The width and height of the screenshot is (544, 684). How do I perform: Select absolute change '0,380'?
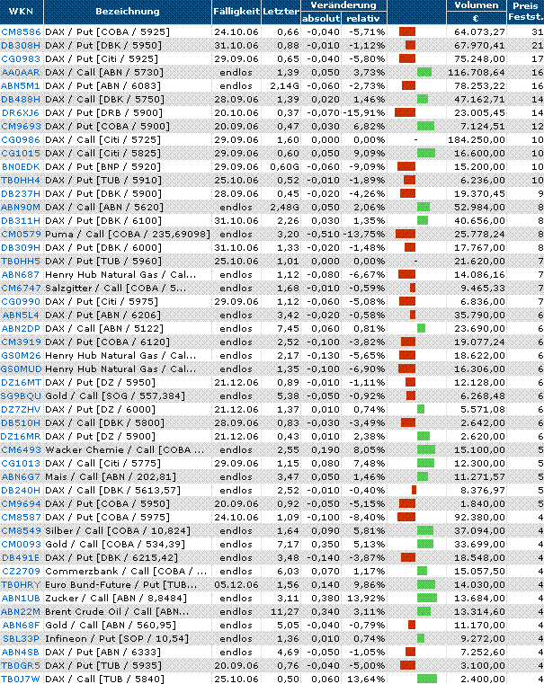pos(326,598)
